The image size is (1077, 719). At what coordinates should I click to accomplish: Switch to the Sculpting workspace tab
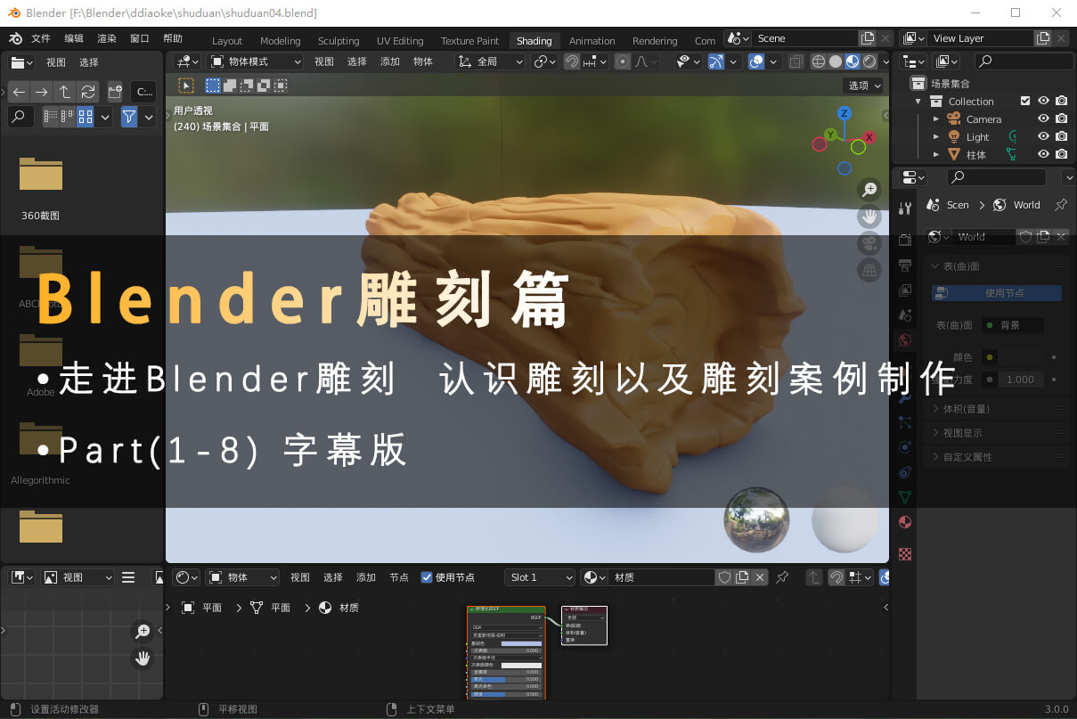339,41
